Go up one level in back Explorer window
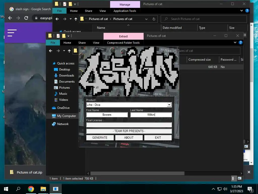The image size is (258, 194). pos(76,19)
